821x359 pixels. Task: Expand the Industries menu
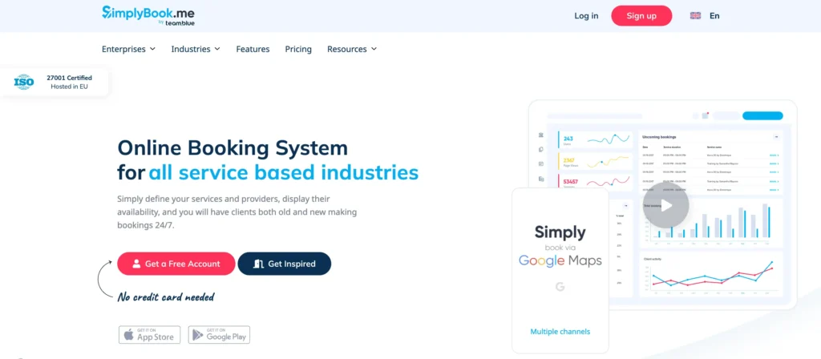coord(196,49)
